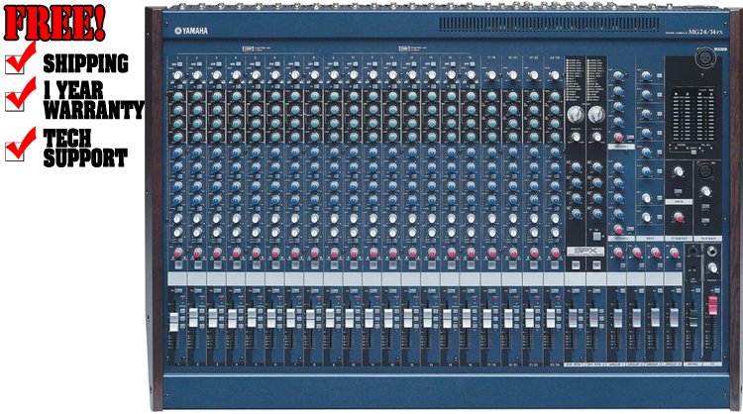
Task: Tick the TECH SUPPORT checkbox
Action: pos(14,152)
